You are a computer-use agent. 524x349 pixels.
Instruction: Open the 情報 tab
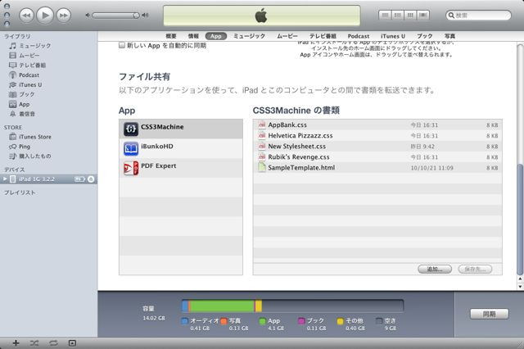193,36
